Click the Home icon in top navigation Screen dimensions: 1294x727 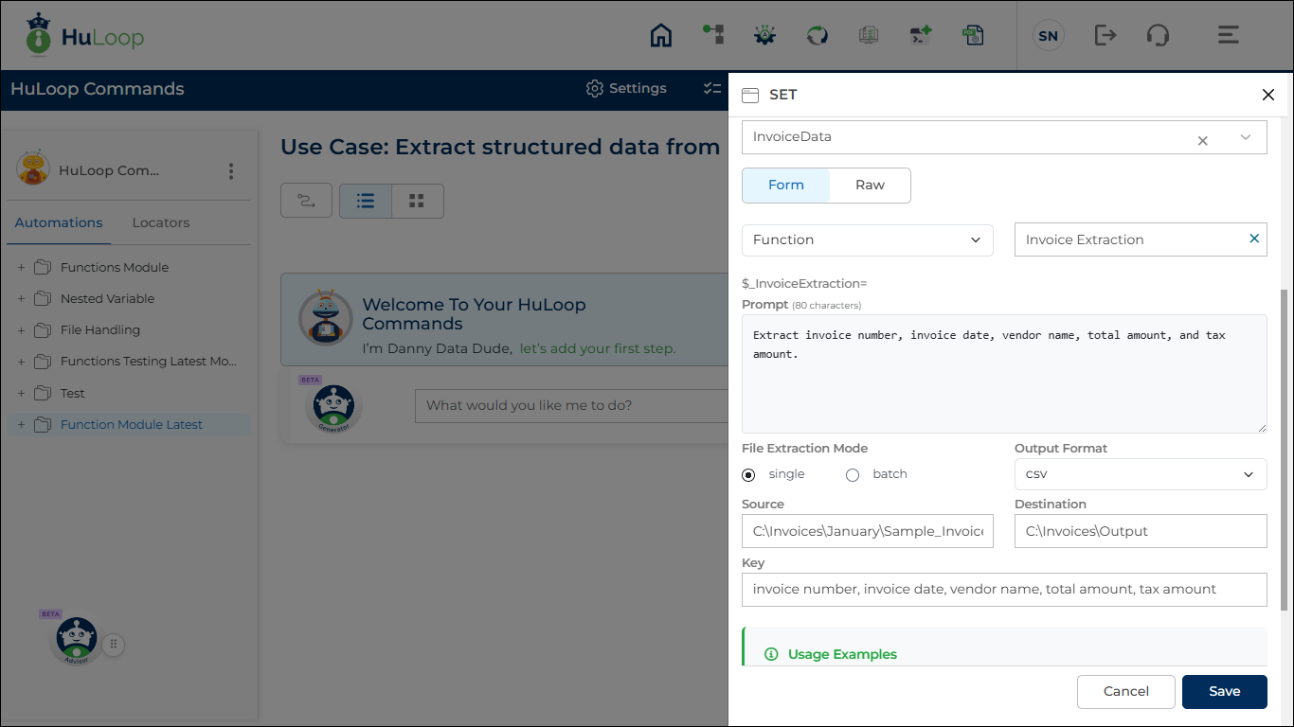pyautogui.click(x=660, y=36)
